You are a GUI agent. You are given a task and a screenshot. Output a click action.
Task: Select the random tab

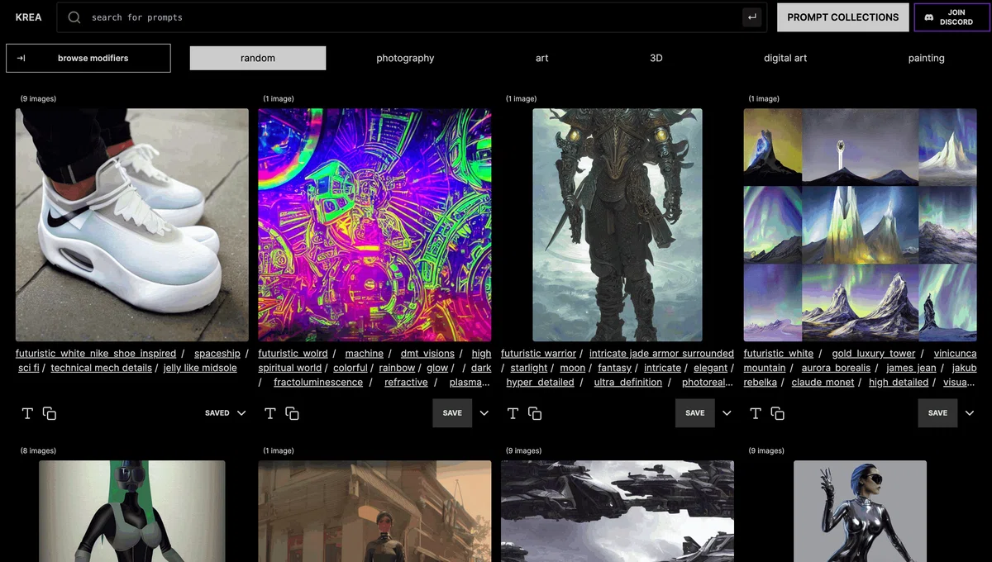(x=258, y=58)
